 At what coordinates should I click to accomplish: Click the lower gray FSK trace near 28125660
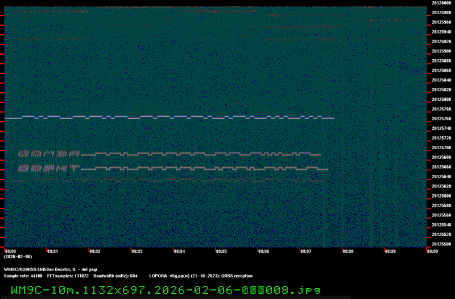pos(199,169)
